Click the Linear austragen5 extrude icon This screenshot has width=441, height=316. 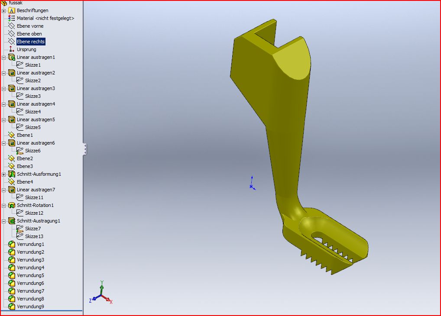(12, 119)
